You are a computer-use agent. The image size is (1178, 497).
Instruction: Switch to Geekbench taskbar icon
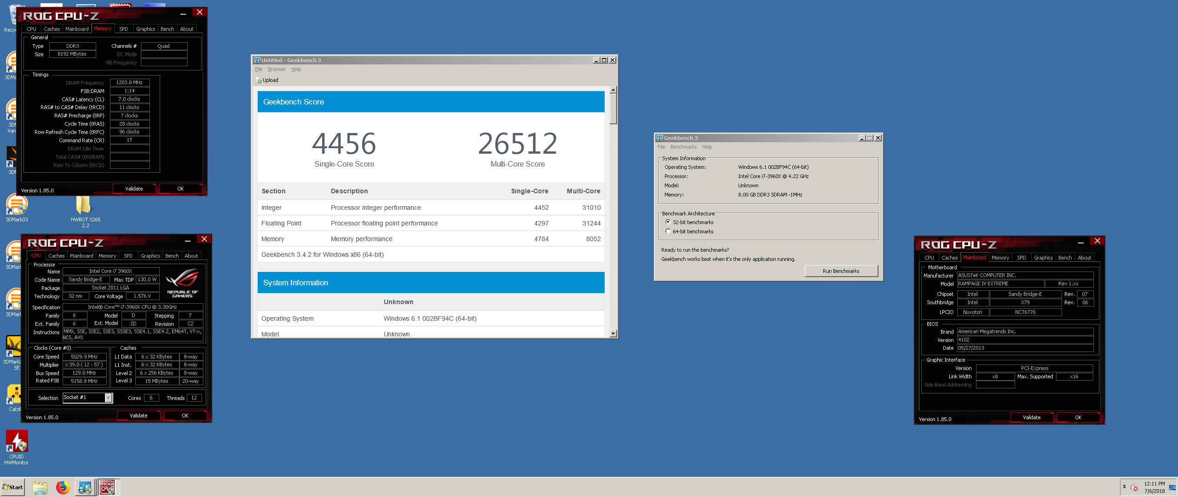(x=85, y=487)
